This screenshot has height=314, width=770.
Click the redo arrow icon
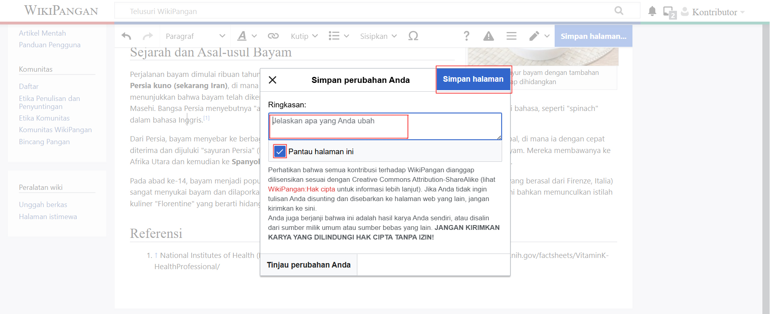(x=148, y=36)
